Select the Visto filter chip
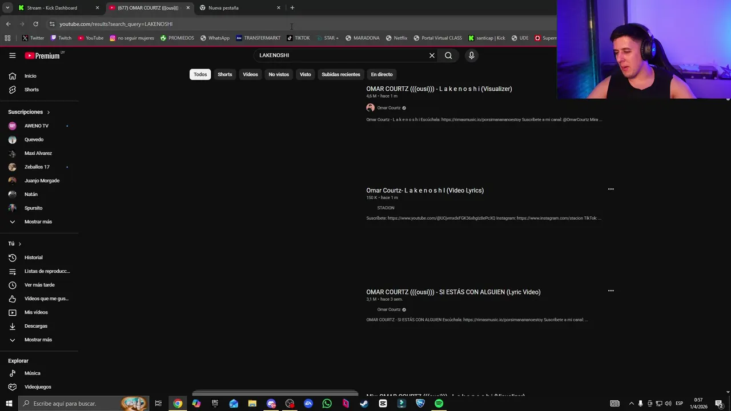 point(306,74)
